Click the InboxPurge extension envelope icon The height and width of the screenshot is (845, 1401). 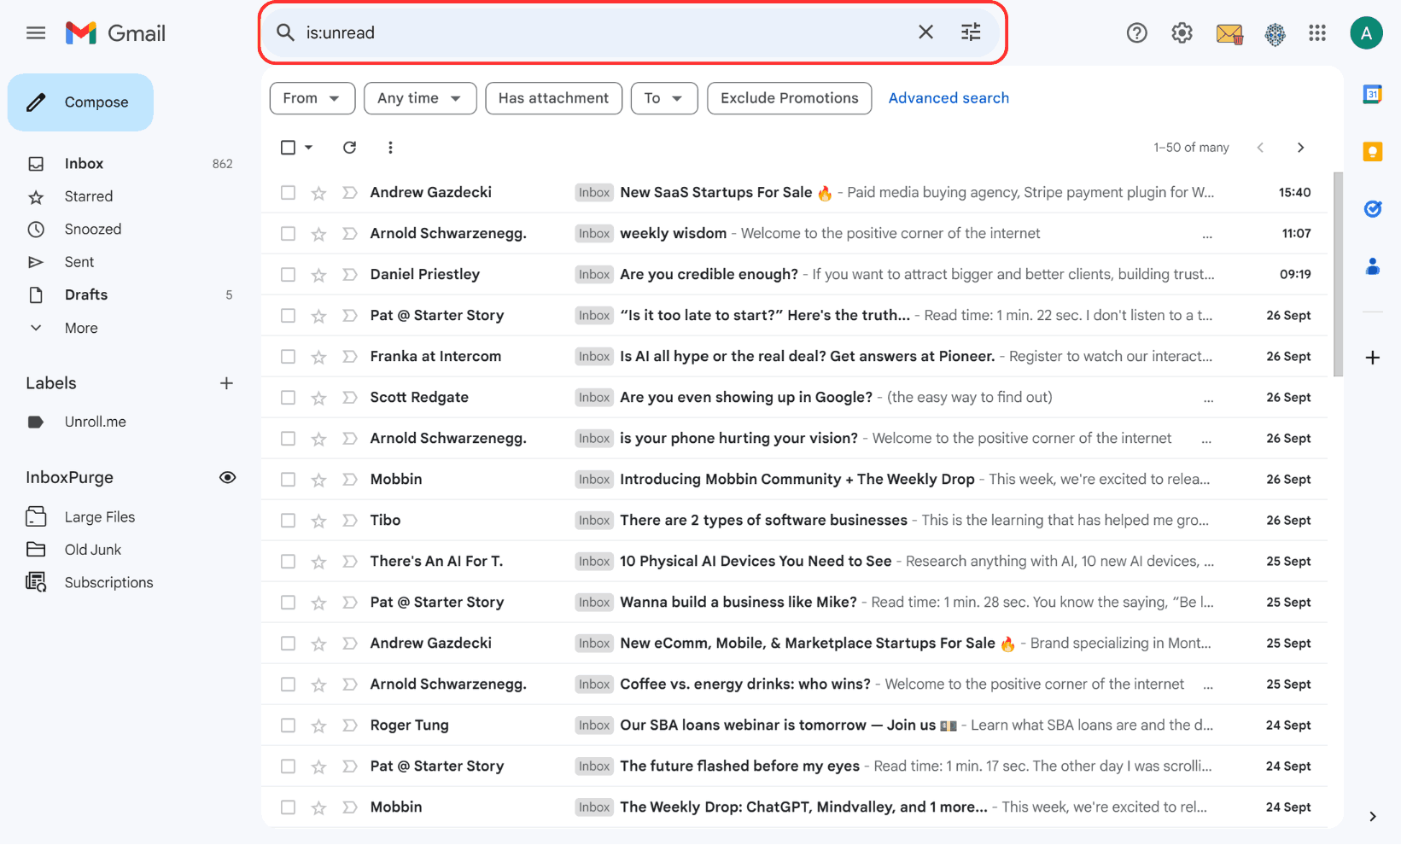click(1229, 32)
